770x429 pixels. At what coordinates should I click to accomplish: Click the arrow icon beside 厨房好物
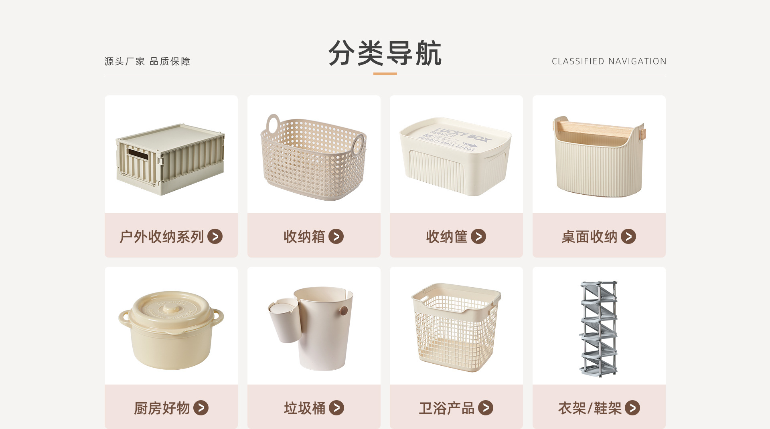click(201, 408)
